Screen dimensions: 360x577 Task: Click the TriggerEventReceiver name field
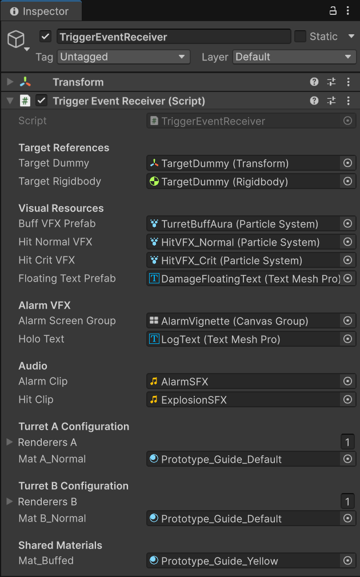pos(173,37)
